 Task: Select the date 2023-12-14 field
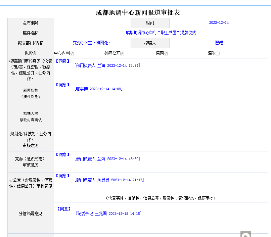219,23
